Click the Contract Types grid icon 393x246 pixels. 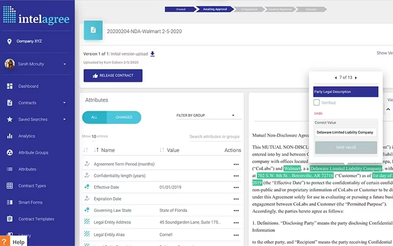10,186
